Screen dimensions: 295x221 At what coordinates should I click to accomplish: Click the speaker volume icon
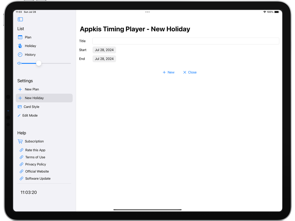pos(19,63)
